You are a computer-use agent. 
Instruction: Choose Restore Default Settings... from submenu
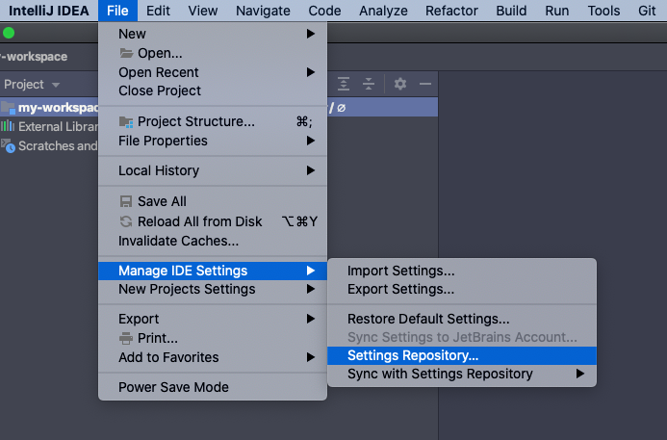pyautogui.click(x=462, y=319)
